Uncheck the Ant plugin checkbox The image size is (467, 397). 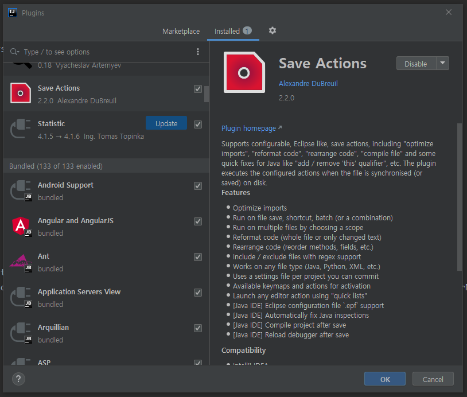[x=198, y=257]
